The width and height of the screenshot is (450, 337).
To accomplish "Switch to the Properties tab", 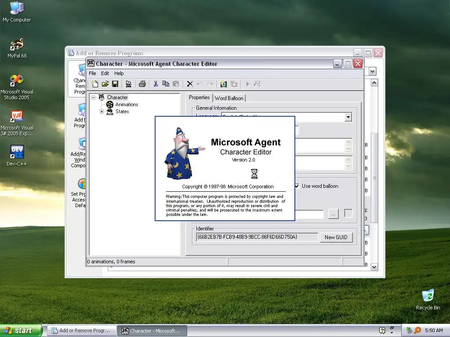I will [x=199, y=97].
